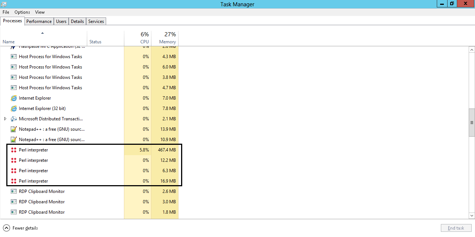This screenshot has height=237, width=475.
Task: Click the Internet Explorer process icon
Action: tap(13, 98)
